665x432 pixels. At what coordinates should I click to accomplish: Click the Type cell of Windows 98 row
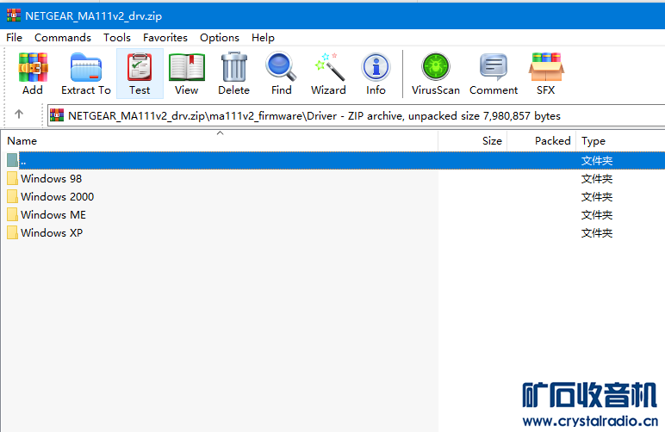597,179
